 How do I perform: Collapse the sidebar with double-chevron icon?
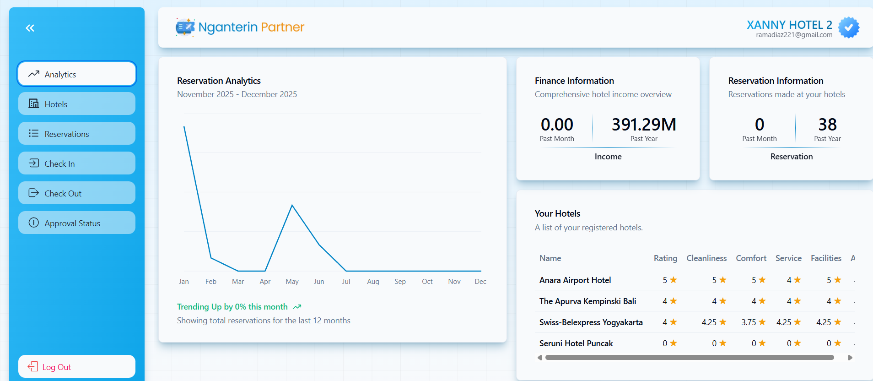[x=30, y=28]
